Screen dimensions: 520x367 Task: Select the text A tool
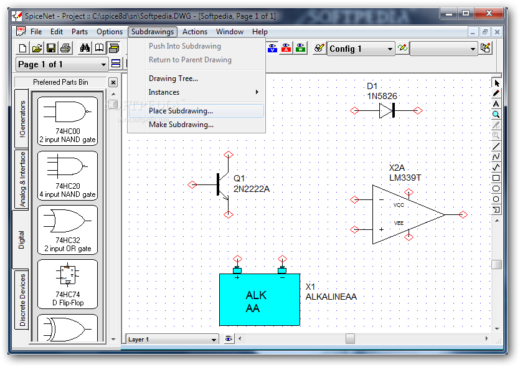tap(496, 104)
